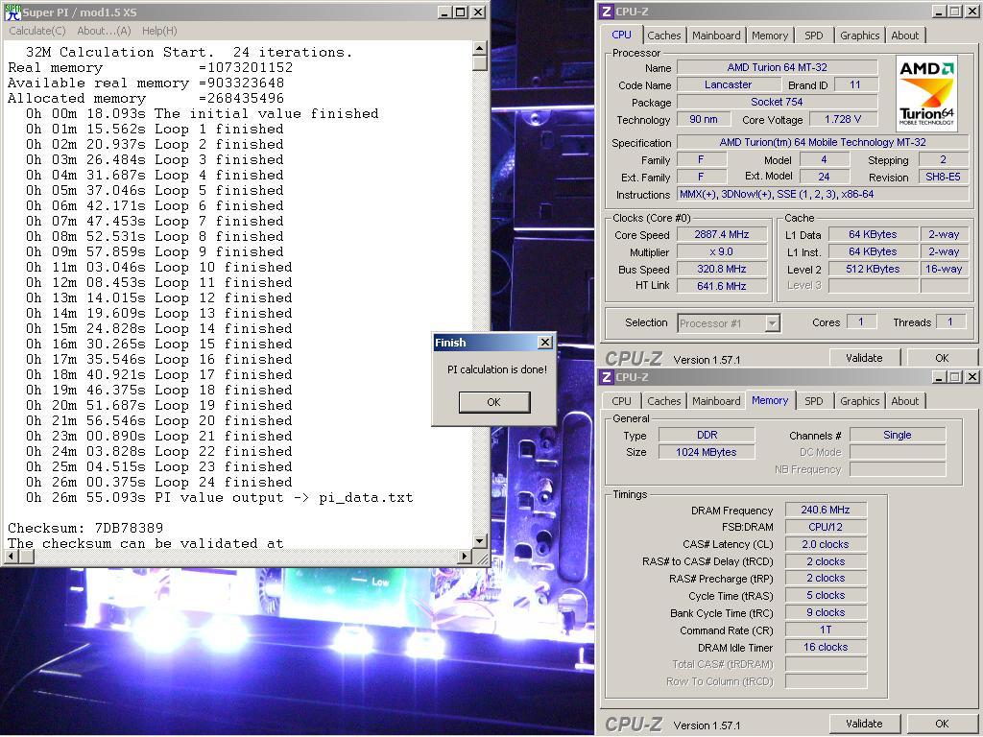The width and height of the screenshot is (983, 737).
Task: Open Graphics tab in lower CPU-Z window
Action: coord(859,401)
